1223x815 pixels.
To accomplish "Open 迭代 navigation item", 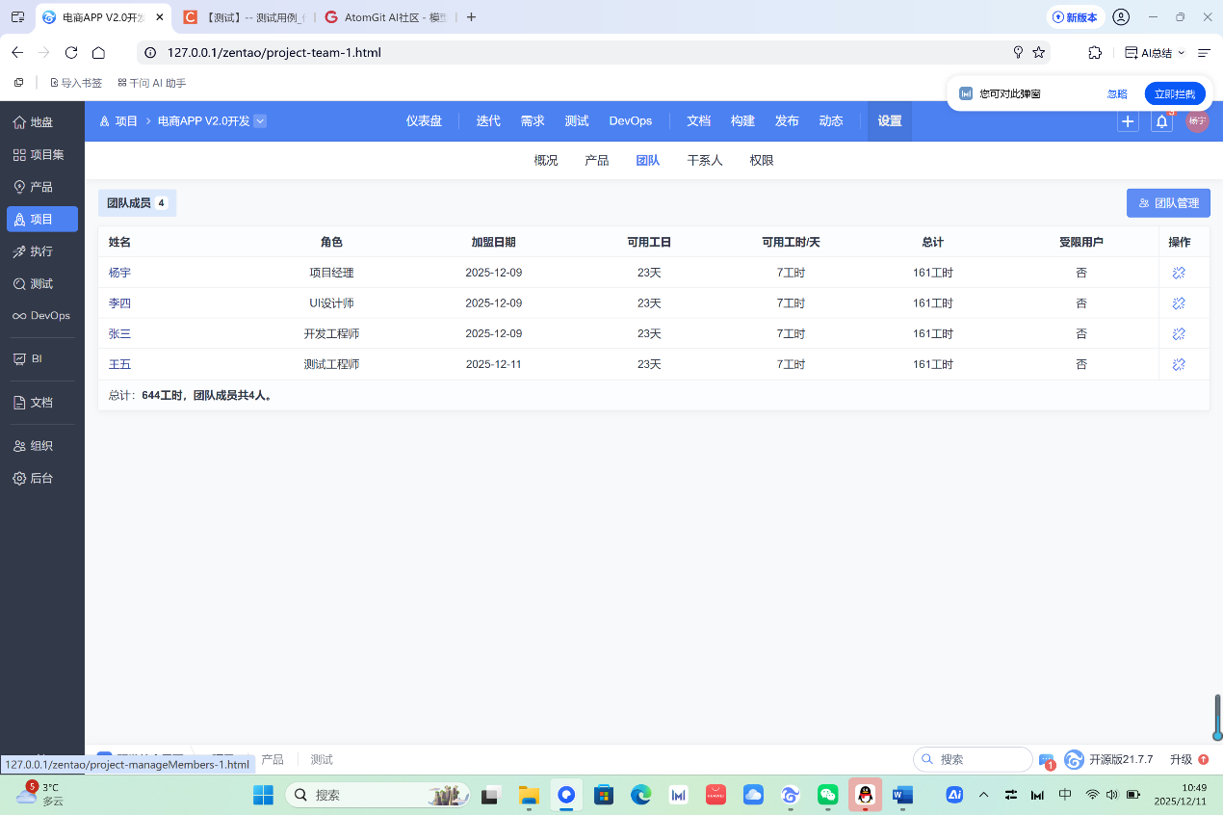I will [488, 121].
